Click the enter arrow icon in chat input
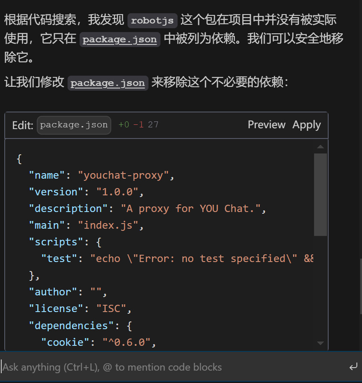Screen dimensions: 362x383 tap(353, 367)
